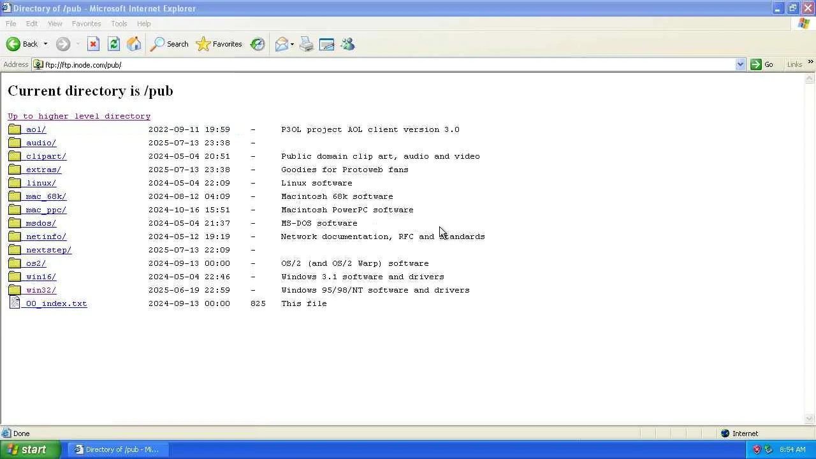This screenshot has width=816, height=459.
Task: Open the aol/ directory link
Action: [36, 129]
